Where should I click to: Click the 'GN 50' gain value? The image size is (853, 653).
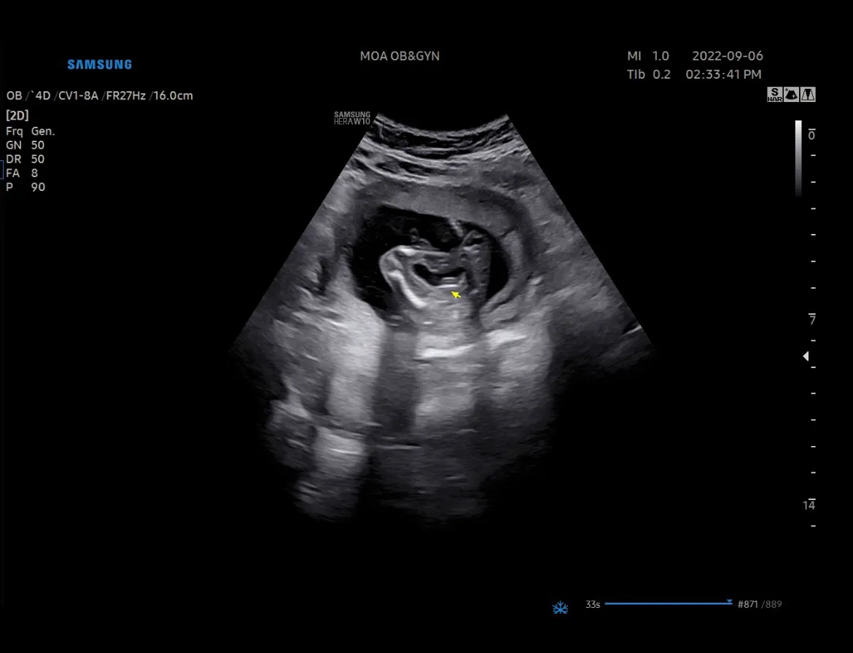point(25,145)
